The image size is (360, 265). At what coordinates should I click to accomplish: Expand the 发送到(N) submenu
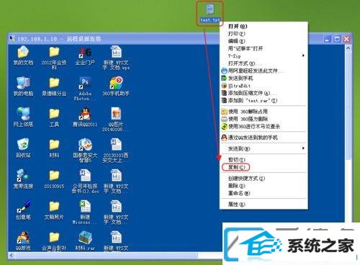[264, 148]
